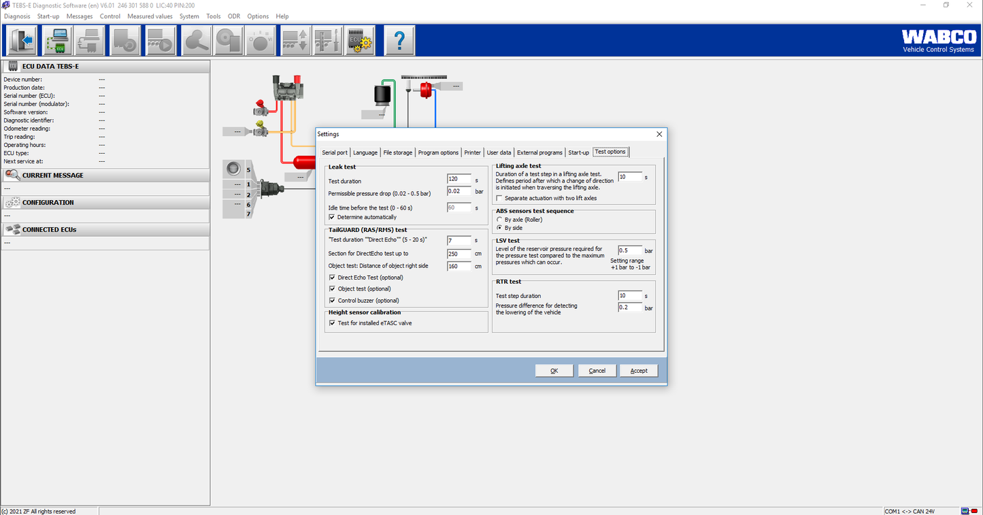Click the exit/close program toolbar icon
Screen dimensions: 983x515
[21, 40]
